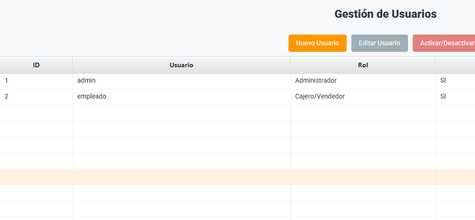
Task: Open Editar Usuario
Action: 379,43
